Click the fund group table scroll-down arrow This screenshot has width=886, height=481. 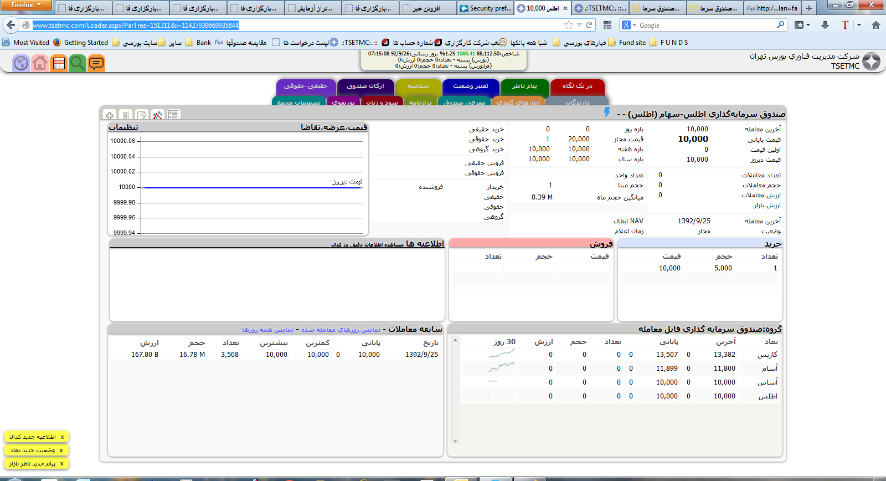point(455,442)
